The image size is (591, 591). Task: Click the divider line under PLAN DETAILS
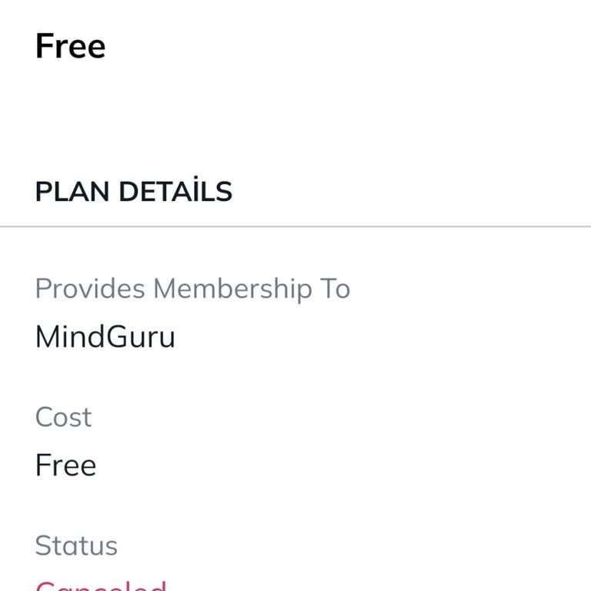point(295,226)
